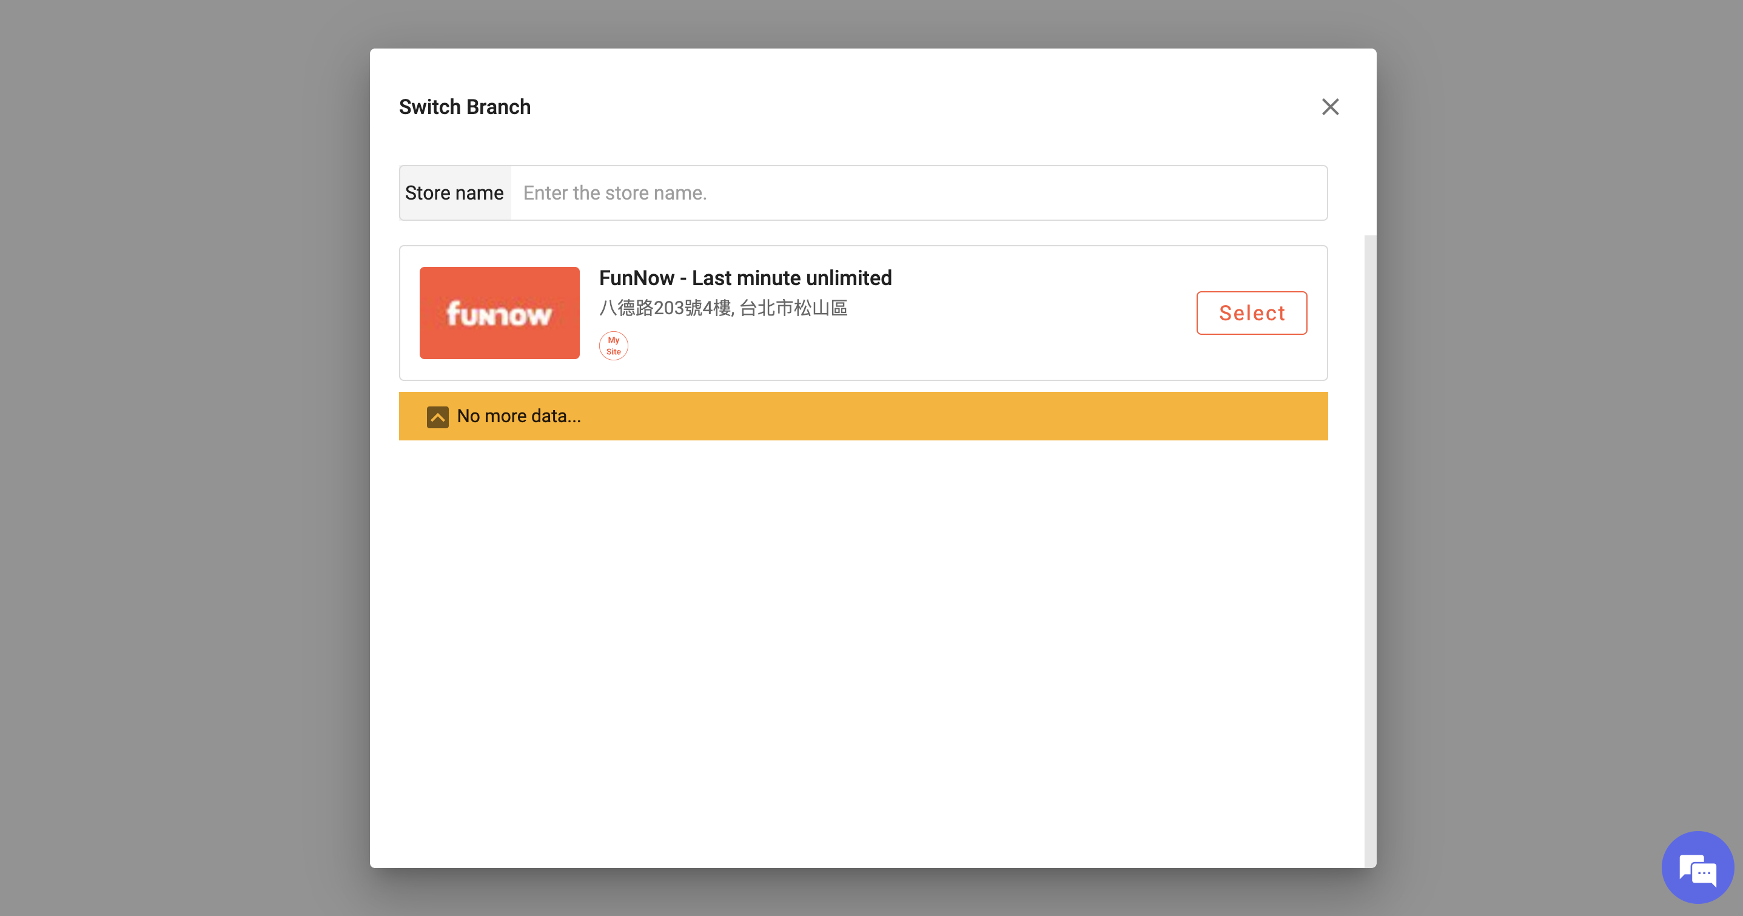Click the 八德路203號4樓 address text
The image size is (1743, 916).
(724, 308)
